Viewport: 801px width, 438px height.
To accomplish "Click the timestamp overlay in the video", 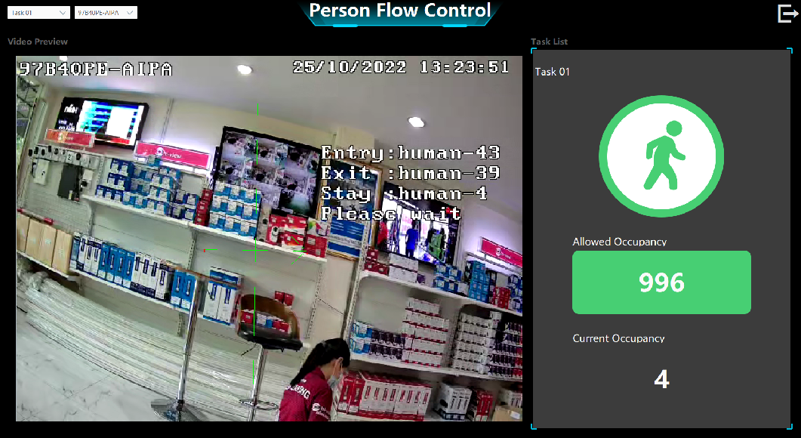I will (x=401, y=67).
